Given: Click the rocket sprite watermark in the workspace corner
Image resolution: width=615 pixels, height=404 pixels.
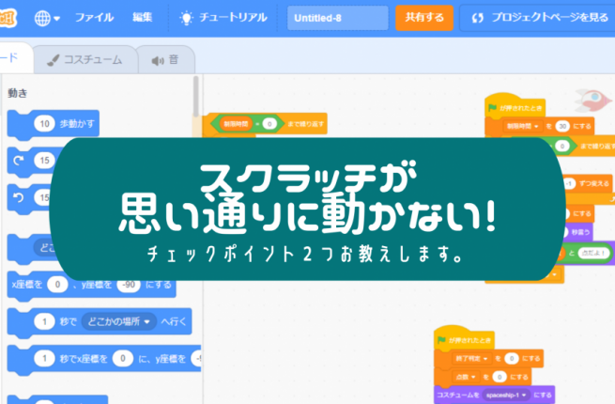Looking at the screenshot, I should coord(590,97).
